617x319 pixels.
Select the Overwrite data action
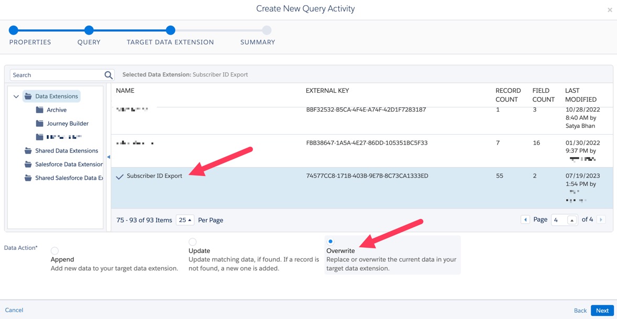[x=331, y=242]
